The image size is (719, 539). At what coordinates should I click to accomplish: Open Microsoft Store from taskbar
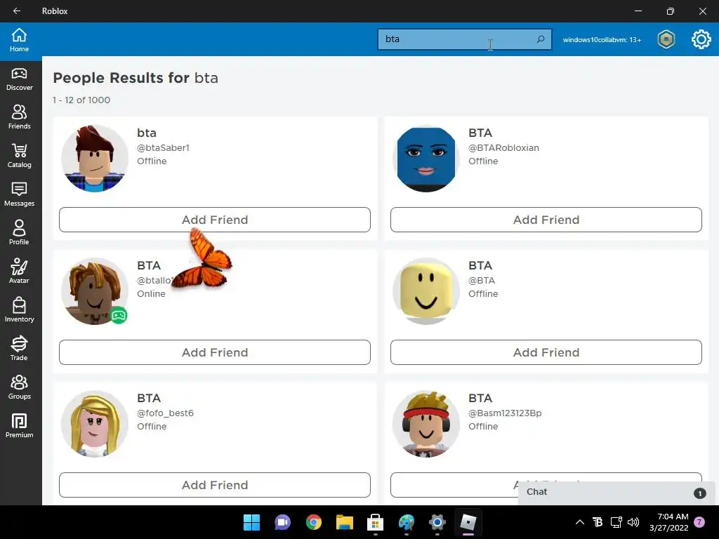(x=375, y=522)
